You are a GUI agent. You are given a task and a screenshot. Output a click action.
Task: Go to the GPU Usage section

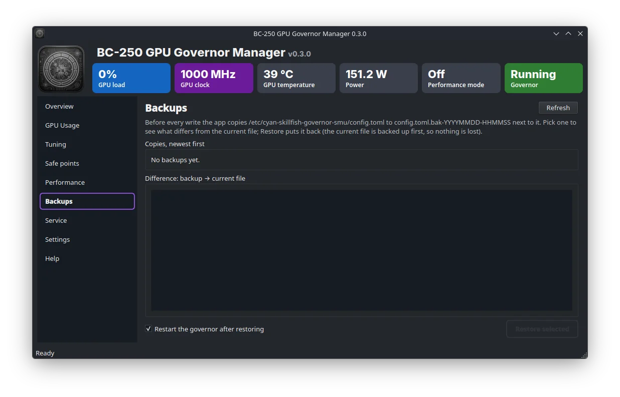(x=87, y=125)
